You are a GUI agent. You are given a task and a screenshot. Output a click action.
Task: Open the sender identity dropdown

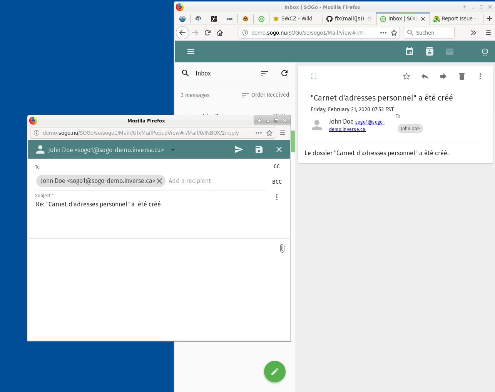173,150
